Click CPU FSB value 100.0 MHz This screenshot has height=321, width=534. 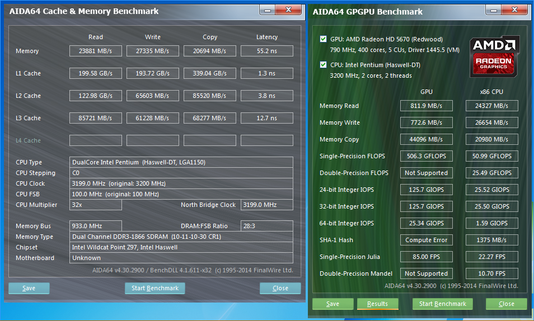tap(181, 194)
